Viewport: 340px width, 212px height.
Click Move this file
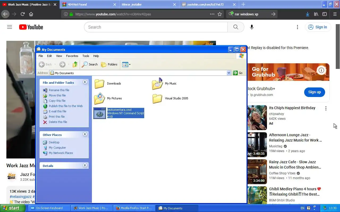click(54, 95)
